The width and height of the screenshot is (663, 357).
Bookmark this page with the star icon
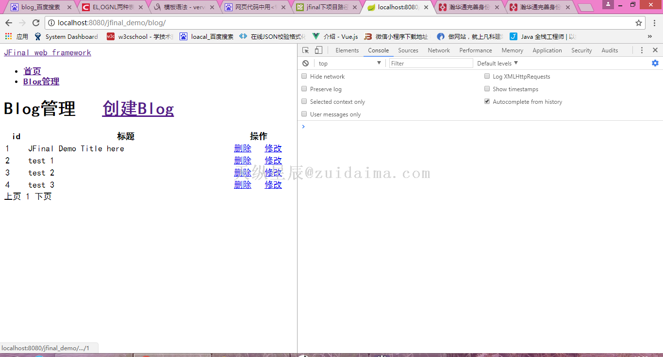click(x=639, y=23)
